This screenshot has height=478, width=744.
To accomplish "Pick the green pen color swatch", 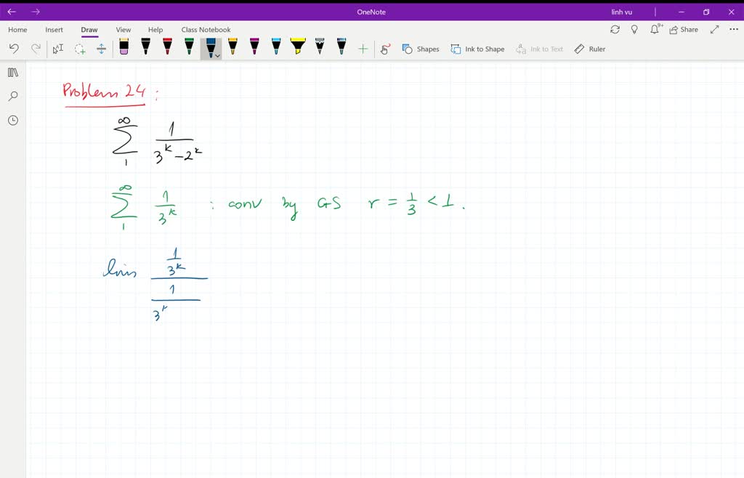I will 189,47.
